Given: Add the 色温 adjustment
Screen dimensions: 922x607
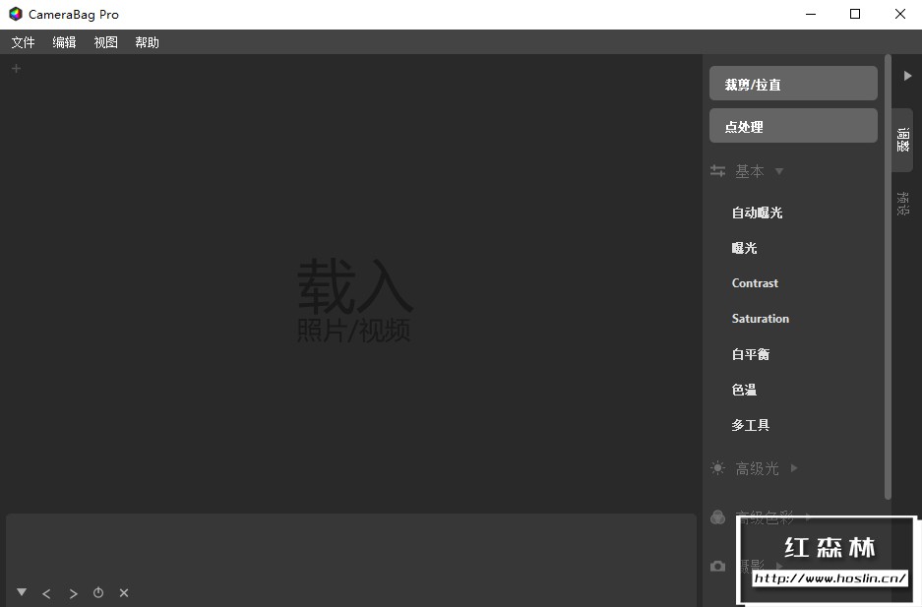Looking at the screenshot, I should coord(744,390).
